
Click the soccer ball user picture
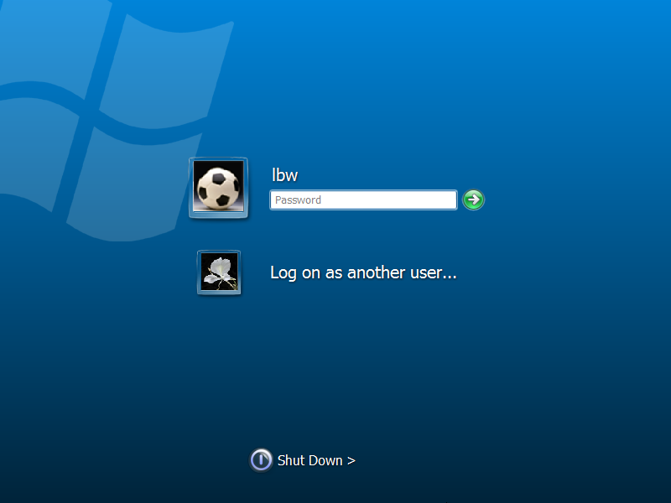(218, 187)
